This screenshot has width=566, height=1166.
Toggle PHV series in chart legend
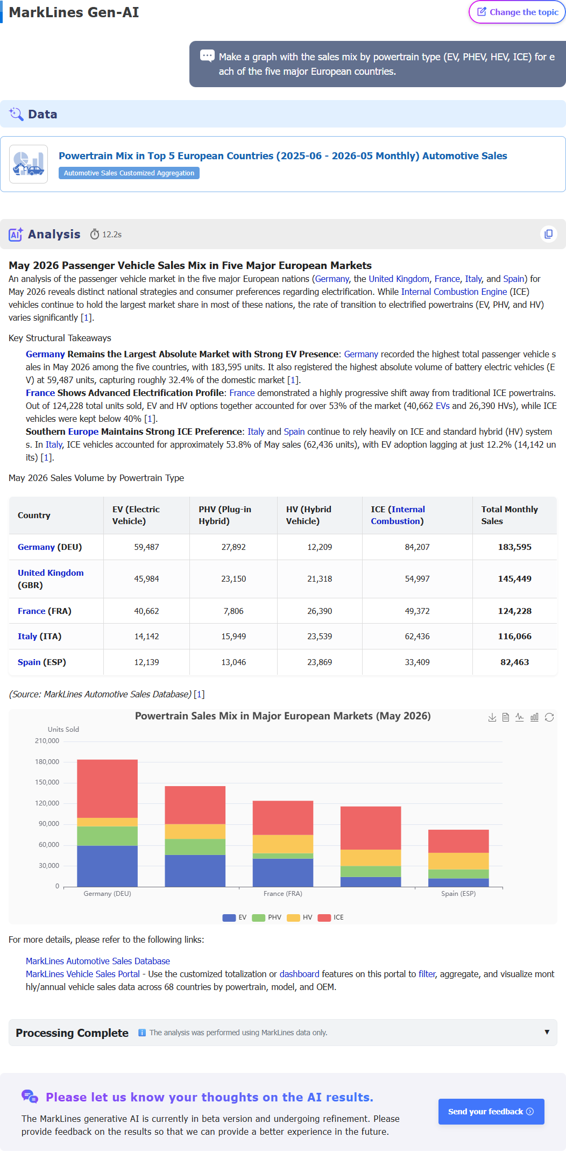pos(266,917)
